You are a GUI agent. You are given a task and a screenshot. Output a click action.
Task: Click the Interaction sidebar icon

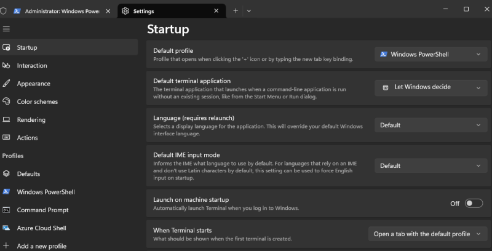[6, 65]
